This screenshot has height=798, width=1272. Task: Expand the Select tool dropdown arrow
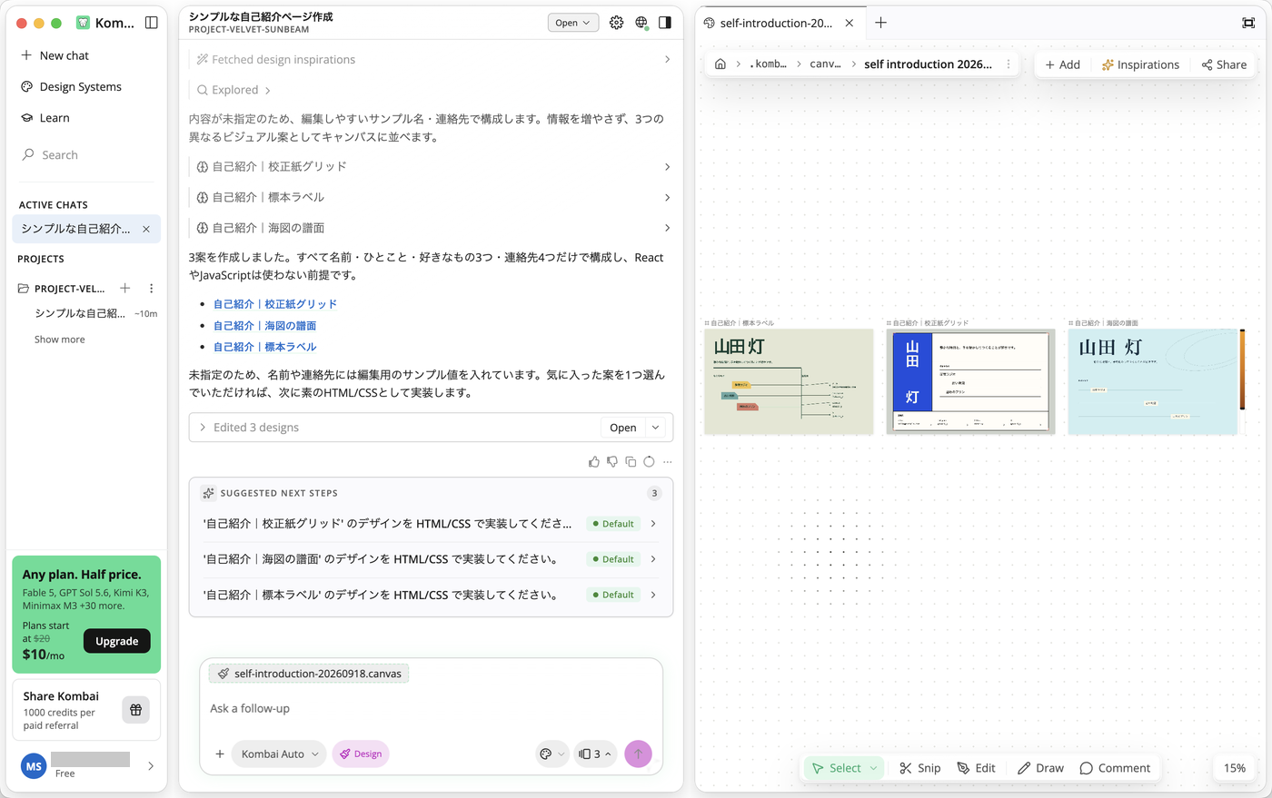pos(874,768)
